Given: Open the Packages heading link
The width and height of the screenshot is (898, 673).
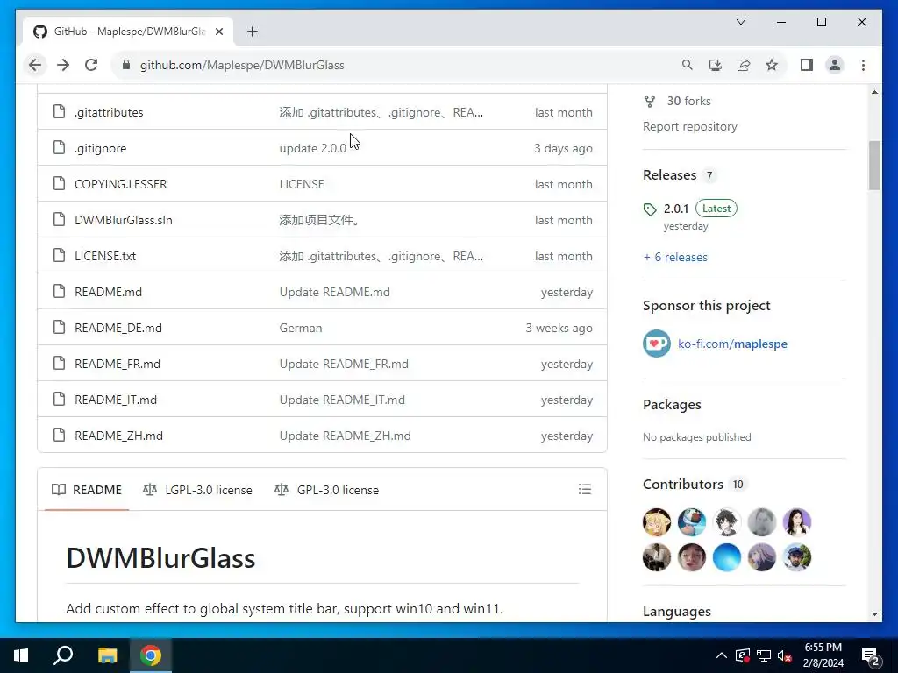Looking at the screenshot, I should [672, 405].
